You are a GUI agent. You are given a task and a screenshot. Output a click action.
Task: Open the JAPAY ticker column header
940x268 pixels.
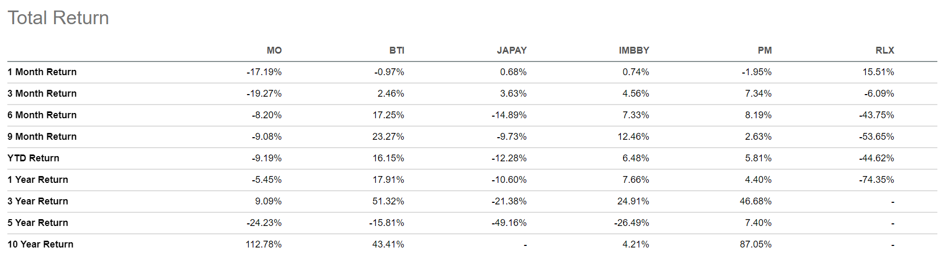(x=512, y=50)
